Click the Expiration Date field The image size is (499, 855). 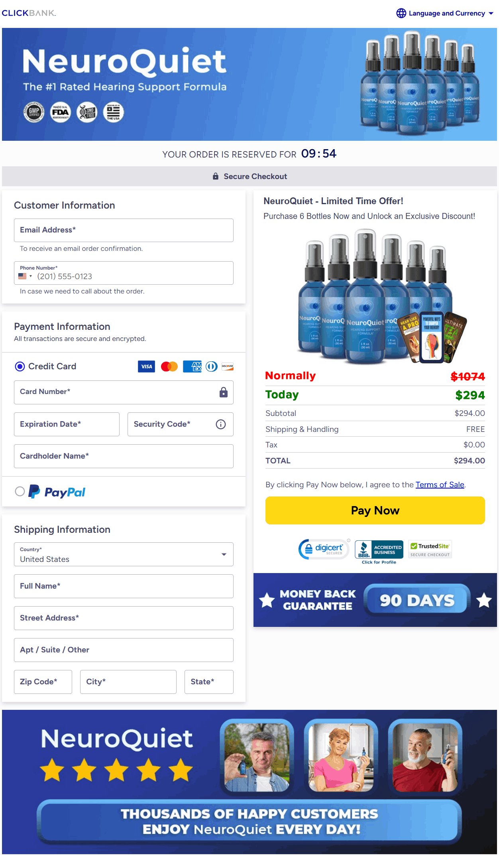67,424
